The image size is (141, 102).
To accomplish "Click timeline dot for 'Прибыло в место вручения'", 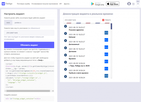I will point(66,69).
